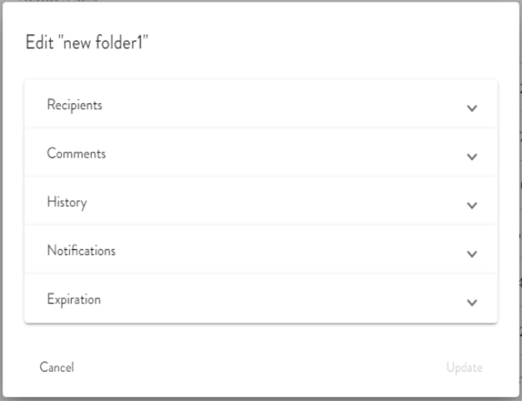Click the chevron icon next to Notifications

pyautogui.click(x=472, y=253)
